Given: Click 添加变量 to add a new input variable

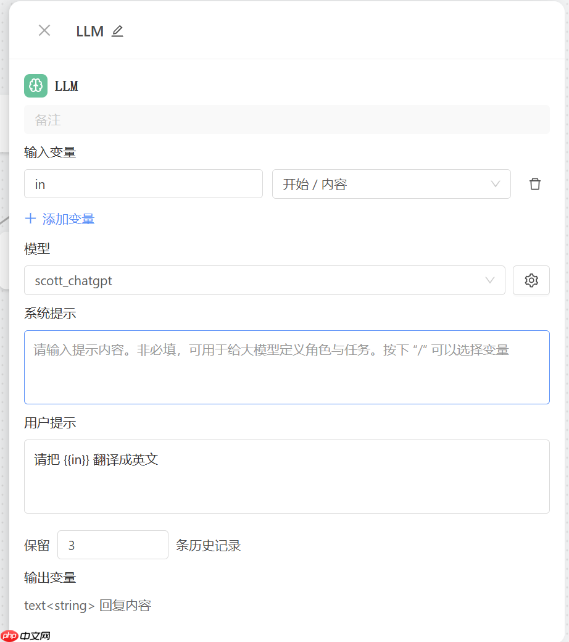Looking at the screenshot, I should click(x=67, y=218).
